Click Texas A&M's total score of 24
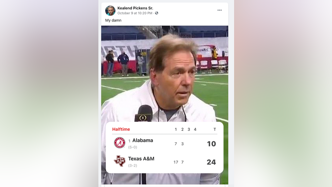Image resolution: width=332 pixels, height=187 pixels. tap(211, 162)
